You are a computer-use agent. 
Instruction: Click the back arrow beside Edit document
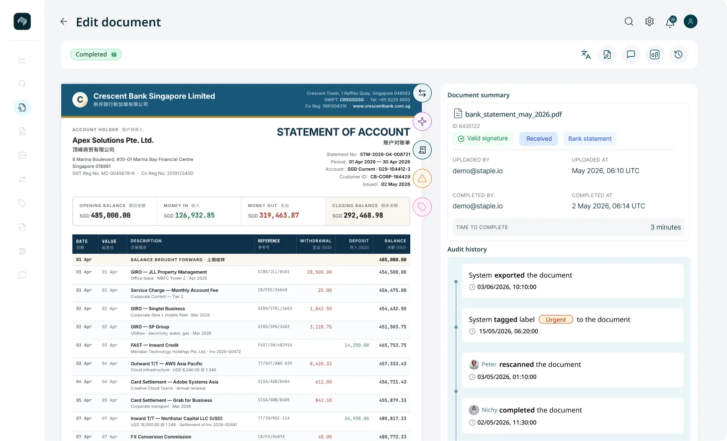[64, 21]
